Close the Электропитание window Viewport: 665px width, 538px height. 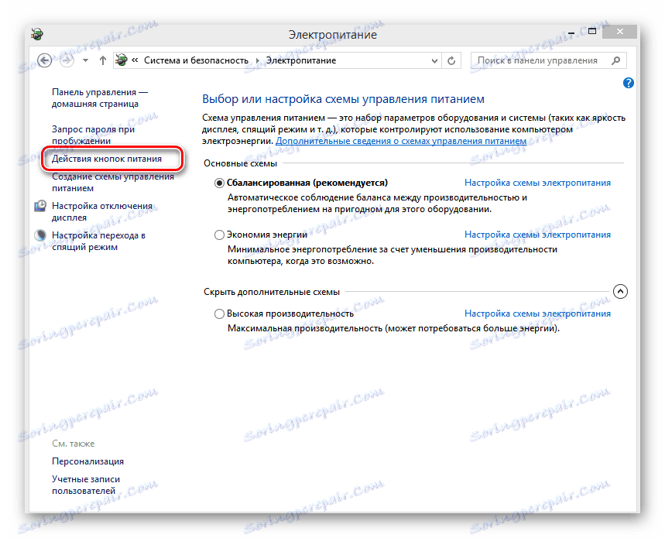pyautogui.click(x=619, y=32)
